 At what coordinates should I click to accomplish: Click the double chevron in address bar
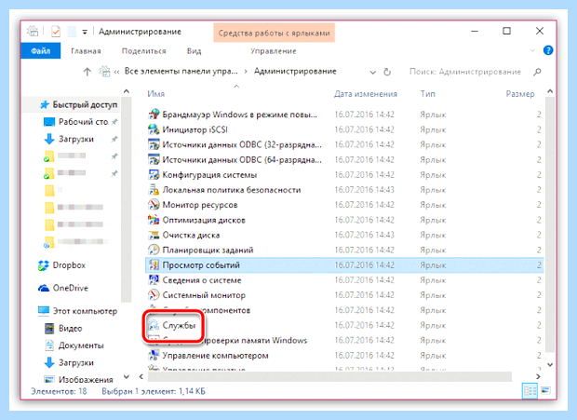(116, 72)
